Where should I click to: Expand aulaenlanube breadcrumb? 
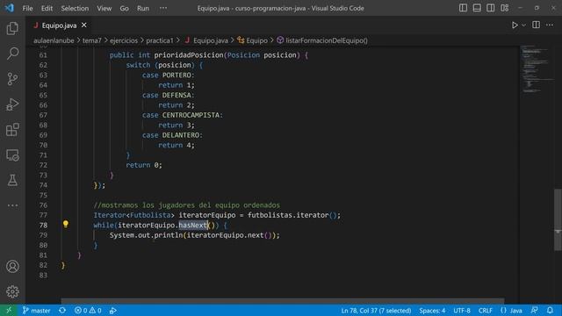[54, 40]
